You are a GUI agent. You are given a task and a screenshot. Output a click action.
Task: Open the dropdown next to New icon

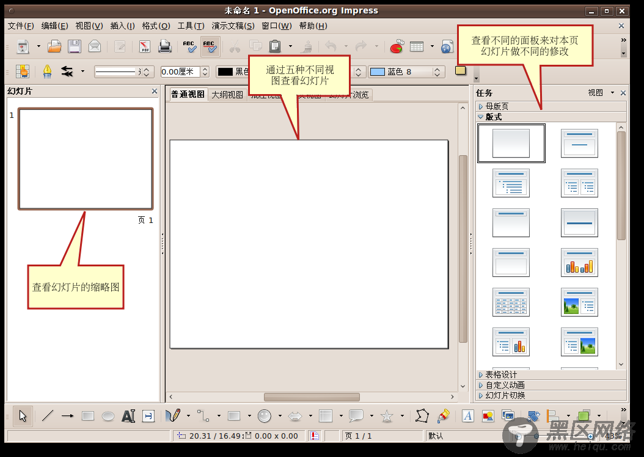click(38, 46)
